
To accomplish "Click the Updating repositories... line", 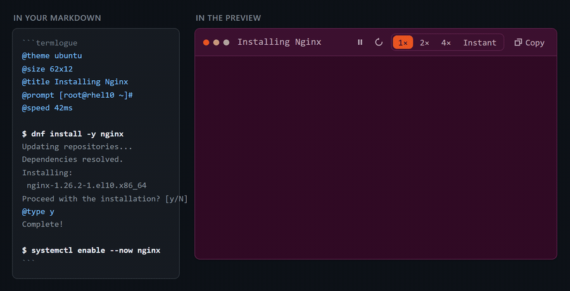I will 77,147.
